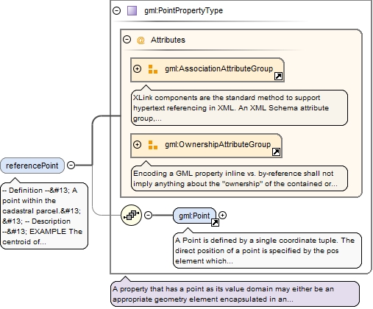Expand gml:AssociationAttributeGroup with plus icon

tap(137, 68)
